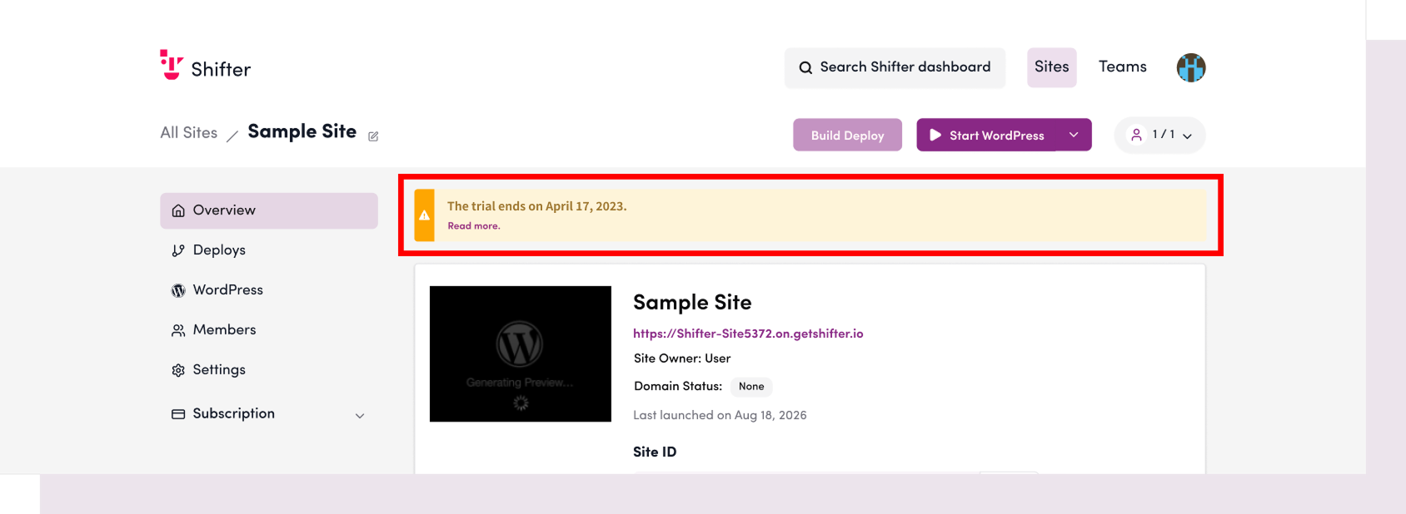
Task: Click the edit site name pencil icon
Action: [x=373, y=136]
